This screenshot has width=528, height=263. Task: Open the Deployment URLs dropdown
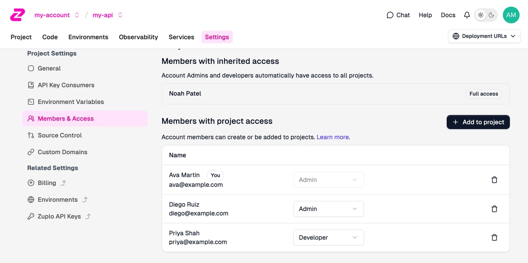pyautogui.click(x=484, y=36)
